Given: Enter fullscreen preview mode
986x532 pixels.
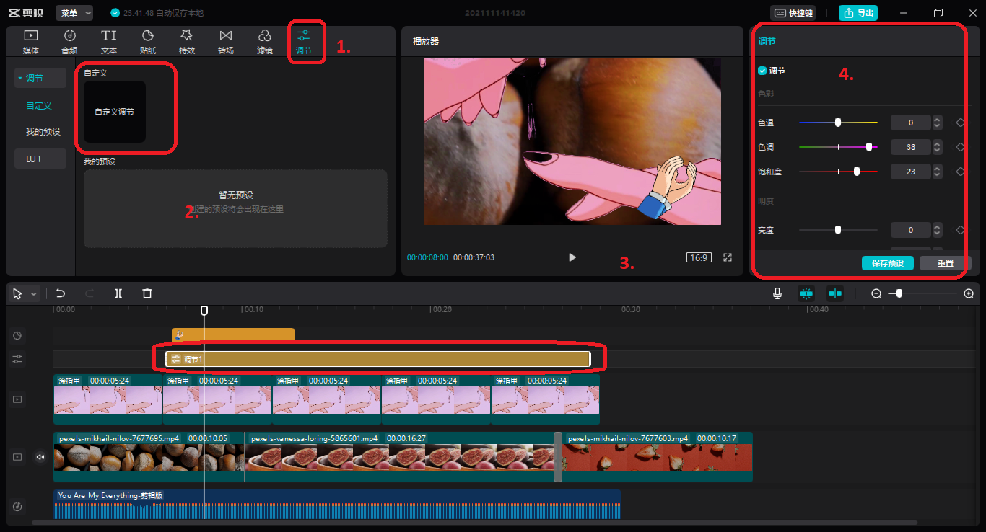Looking at the screenshot, I should (728, 257).
